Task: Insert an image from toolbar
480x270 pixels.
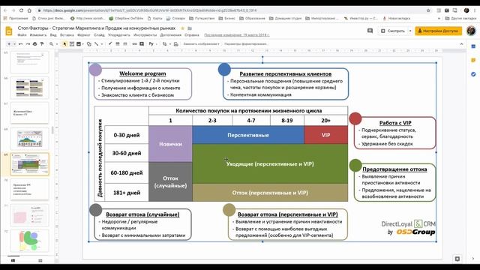Action: pos(79,44)
